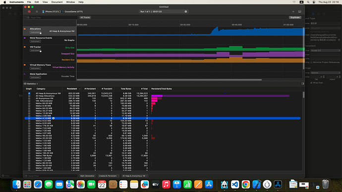This screenshot has width=342, height=192.
Task: Open the Help menu
Action: coord(81,2)
